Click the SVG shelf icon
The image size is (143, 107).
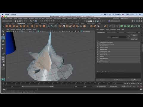[44, 26]
